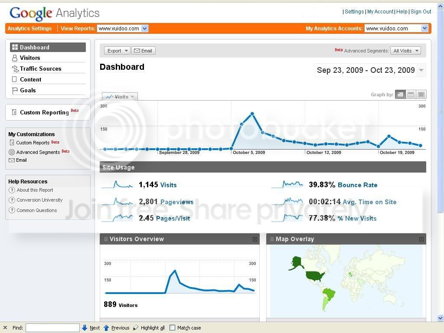Grab the Map Overlay drag handle icon
Screen dimensions: 444x333
coord(272,239)
